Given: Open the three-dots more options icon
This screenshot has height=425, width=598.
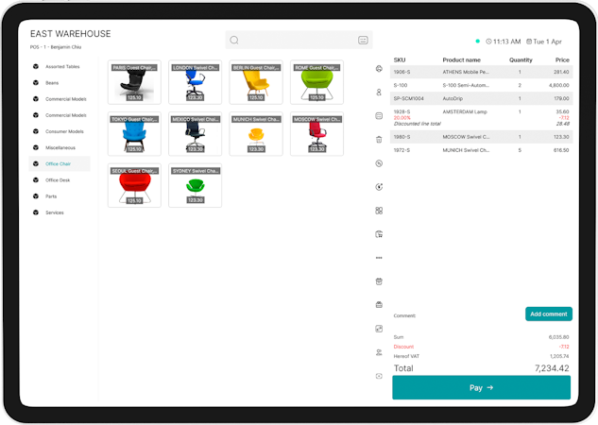Looking at the screenshot, I should [x=379, y=258].
